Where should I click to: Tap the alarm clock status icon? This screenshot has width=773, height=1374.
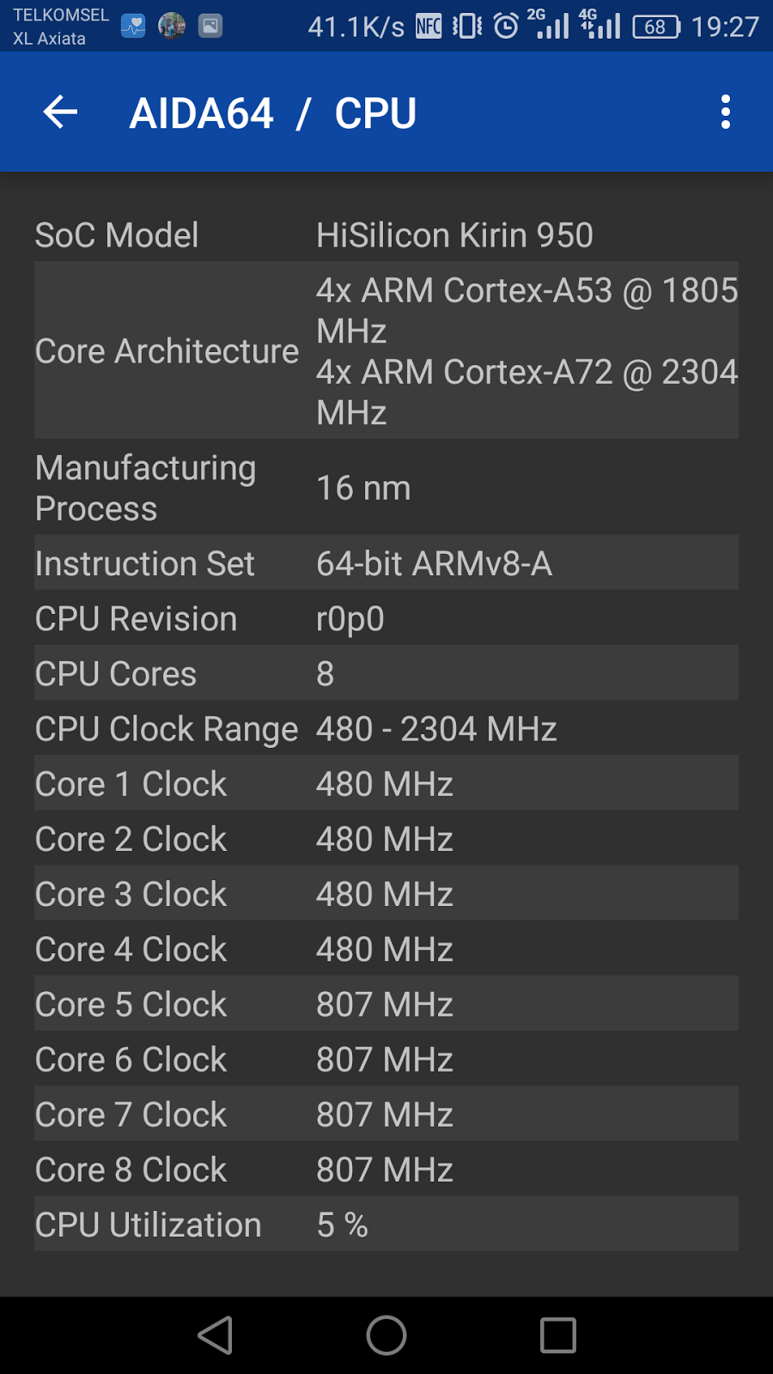coord(506,27)
